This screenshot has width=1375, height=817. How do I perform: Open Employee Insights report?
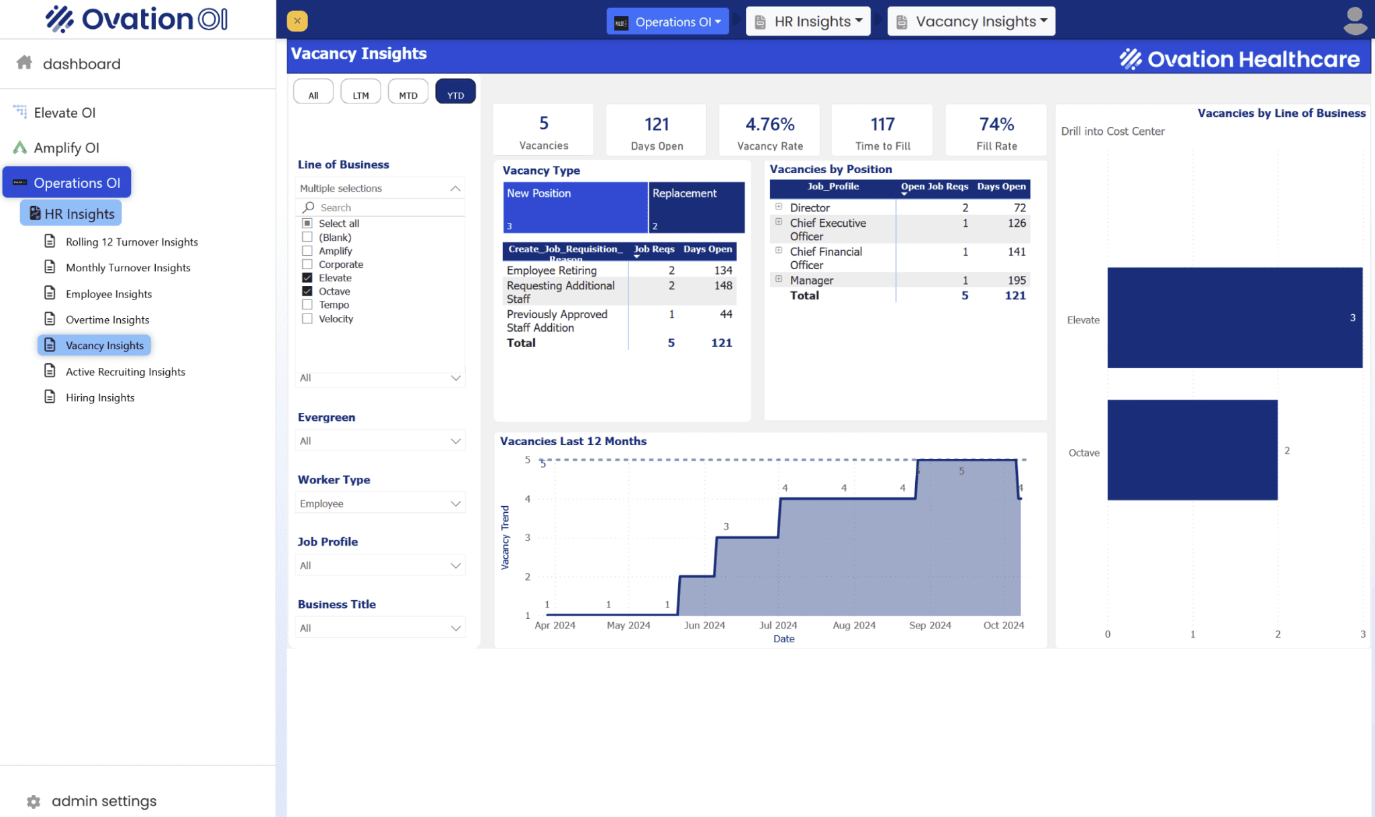[109, 294]
